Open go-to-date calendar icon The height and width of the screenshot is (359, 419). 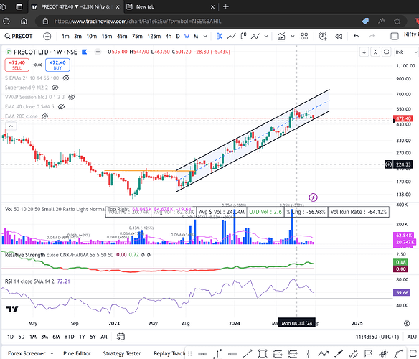tap(121, 337)
